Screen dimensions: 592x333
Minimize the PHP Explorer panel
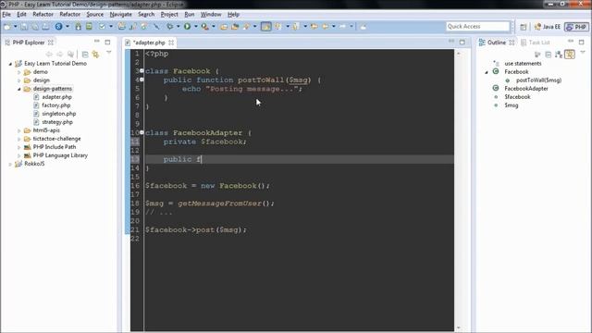pyautogui.click(x=97, y=42)
